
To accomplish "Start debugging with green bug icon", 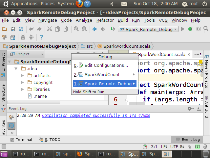I will [x=190, y=29].
